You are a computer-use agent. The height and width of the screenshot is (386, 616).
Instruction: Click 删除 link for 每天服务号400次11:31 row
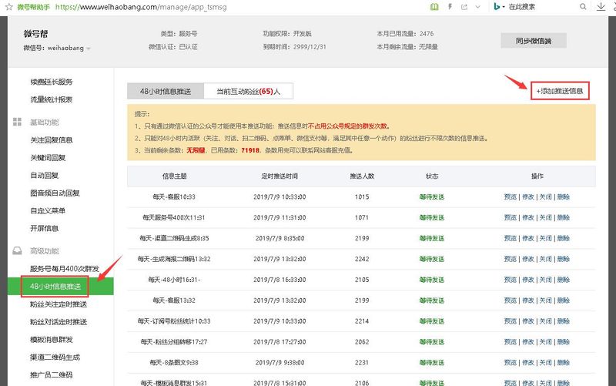564,217
